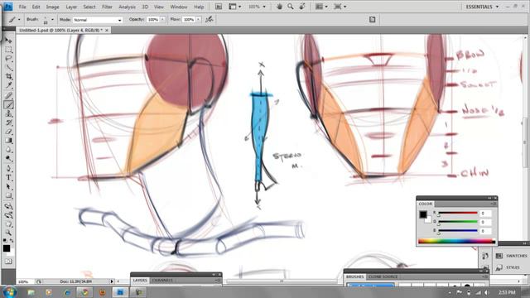Open the Image menu
This screenshot has height=298, width=530.
(x=52, y=7)
